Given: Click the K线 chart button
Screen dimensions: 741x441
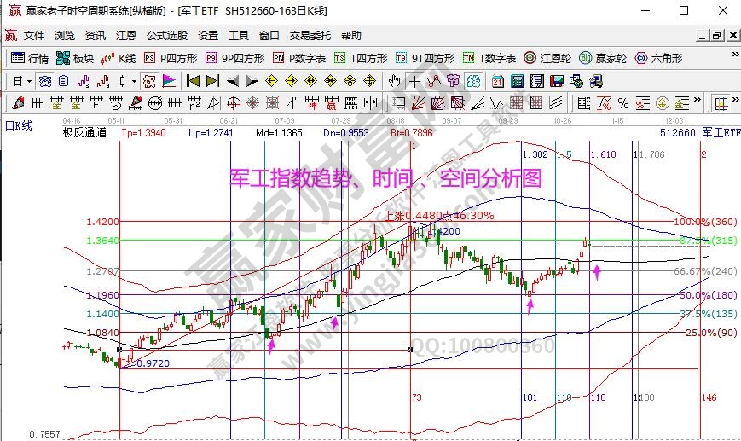Looking at the screenshot, I should coord(119,58).
